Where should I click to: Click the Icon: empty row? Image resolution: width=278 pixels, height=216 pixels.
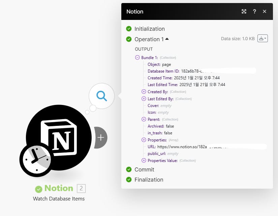coord(158,112)
